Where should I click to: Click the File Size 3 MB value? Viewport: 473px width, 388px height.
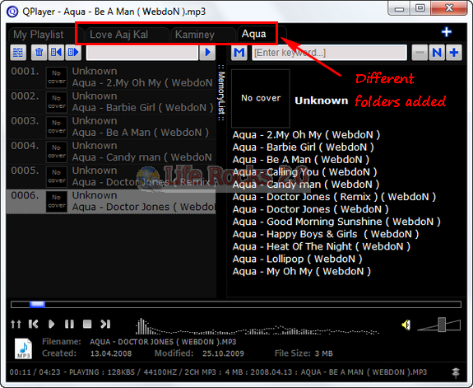[x=323, y=353]
